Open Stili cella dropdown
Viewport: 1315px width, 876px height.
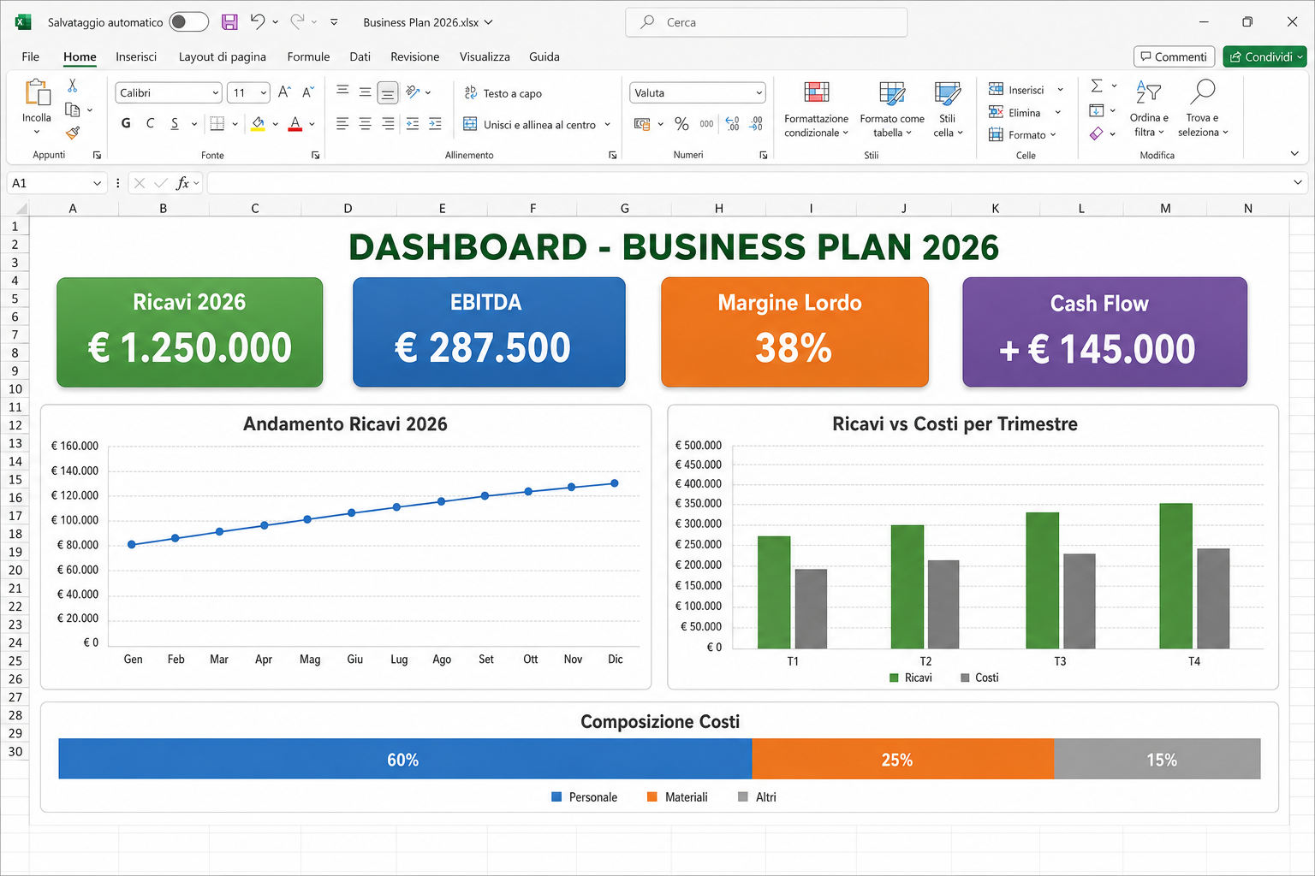click(x=948, y=109)
